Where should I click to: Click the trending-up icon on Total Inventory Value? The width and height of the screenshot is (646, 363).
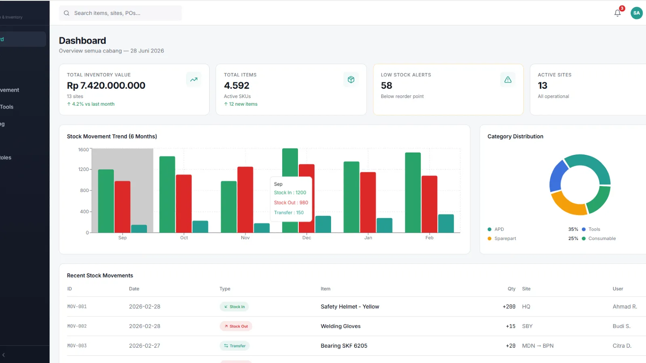[x=194, y=79]
